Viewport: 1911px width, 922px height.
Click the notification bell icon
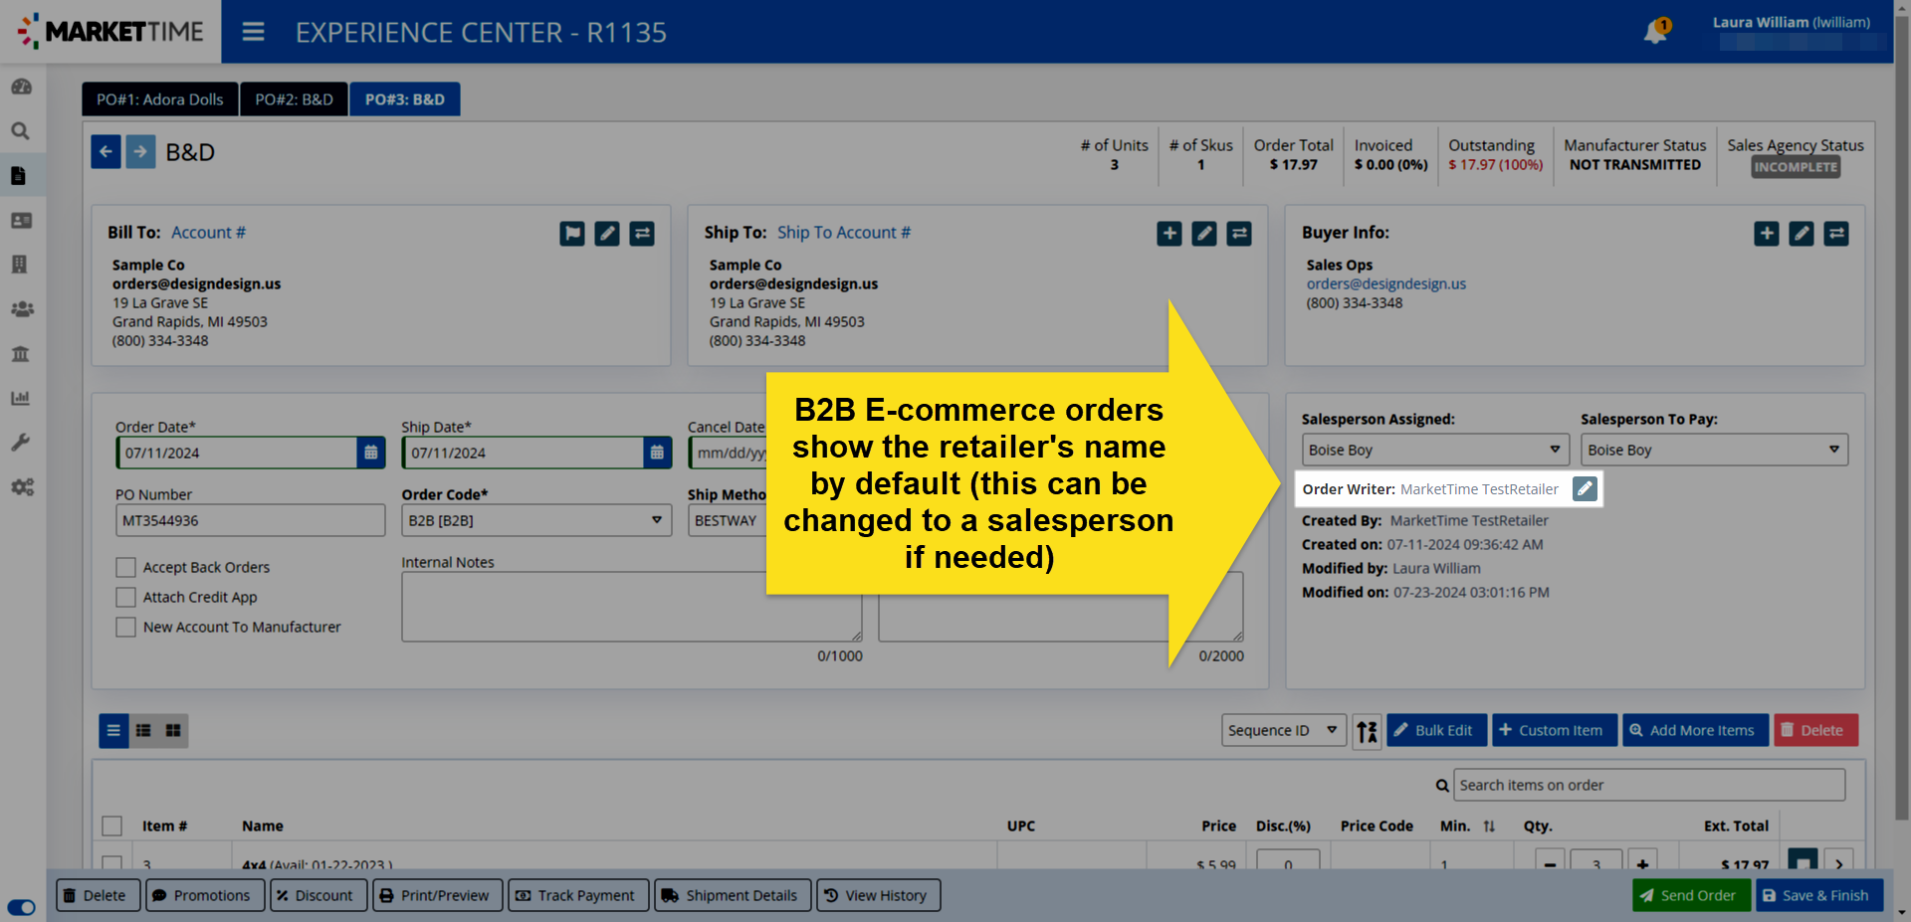(1655, 32)
